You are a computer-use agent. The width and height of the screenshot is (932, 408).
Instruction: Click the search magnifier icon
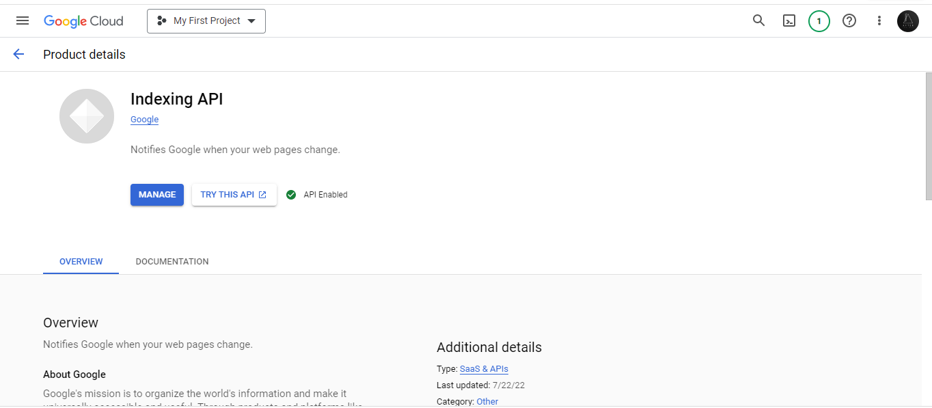[758, 21]
